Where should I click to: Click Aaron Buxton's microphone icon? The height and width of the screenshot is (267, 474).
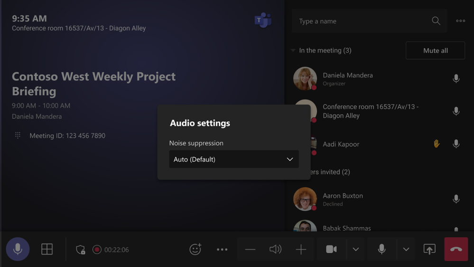coord(456,199)
